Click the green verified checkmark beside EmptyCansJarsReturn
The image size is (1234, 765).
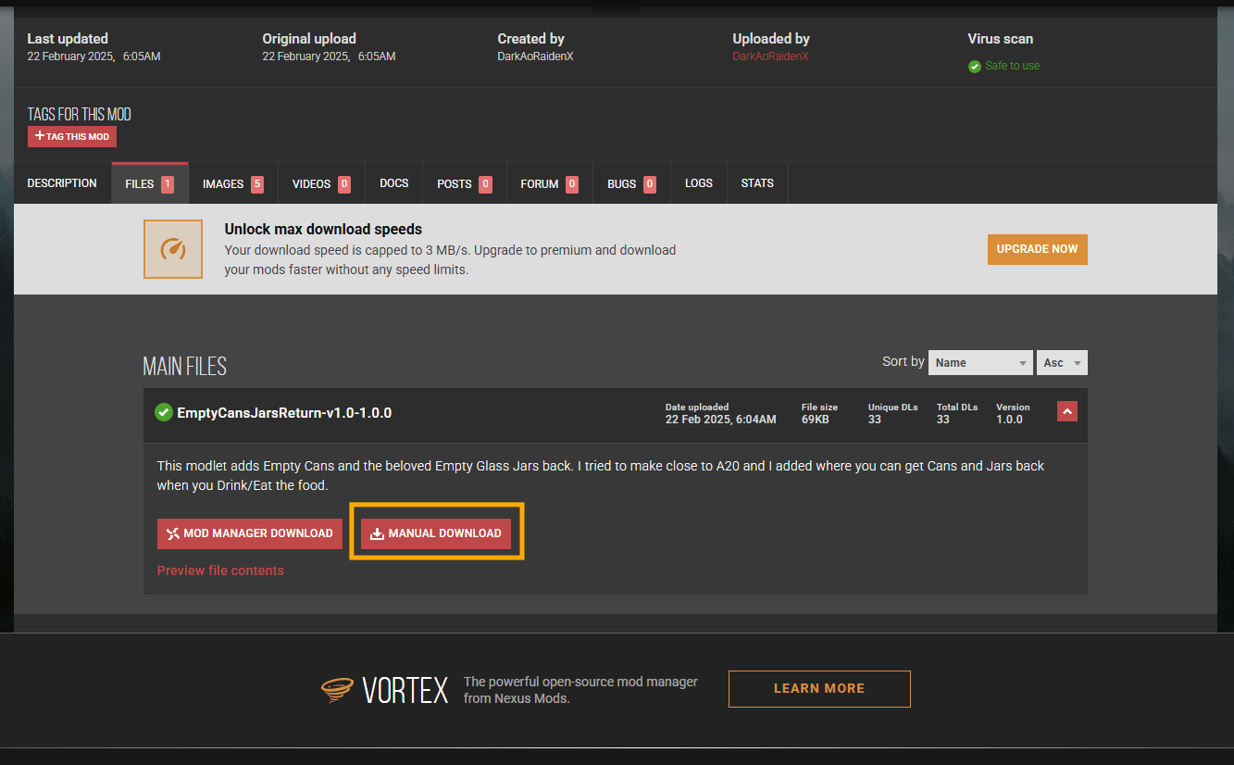pos(164,412)
